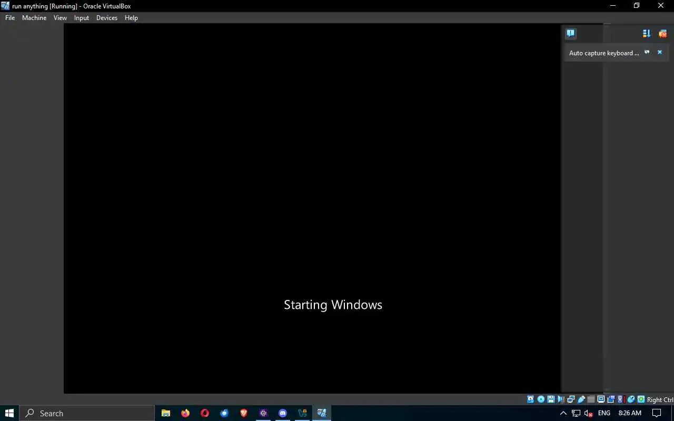Viewport: 674px width, 421px height.
Task: Click the network tray icon
Action: coord(576,413)
